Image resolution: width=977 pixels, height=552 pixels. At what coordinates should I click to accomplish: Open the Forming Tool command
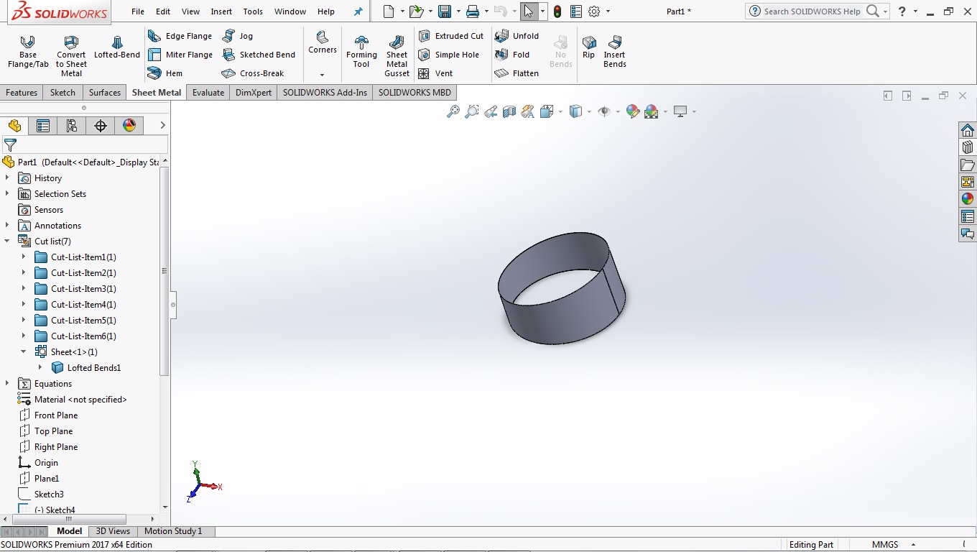pos(361,52)
